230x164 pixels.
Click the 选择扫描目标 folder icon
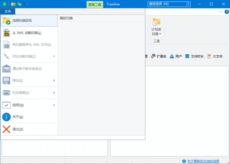pyautogui.click(x=7, y=20)
